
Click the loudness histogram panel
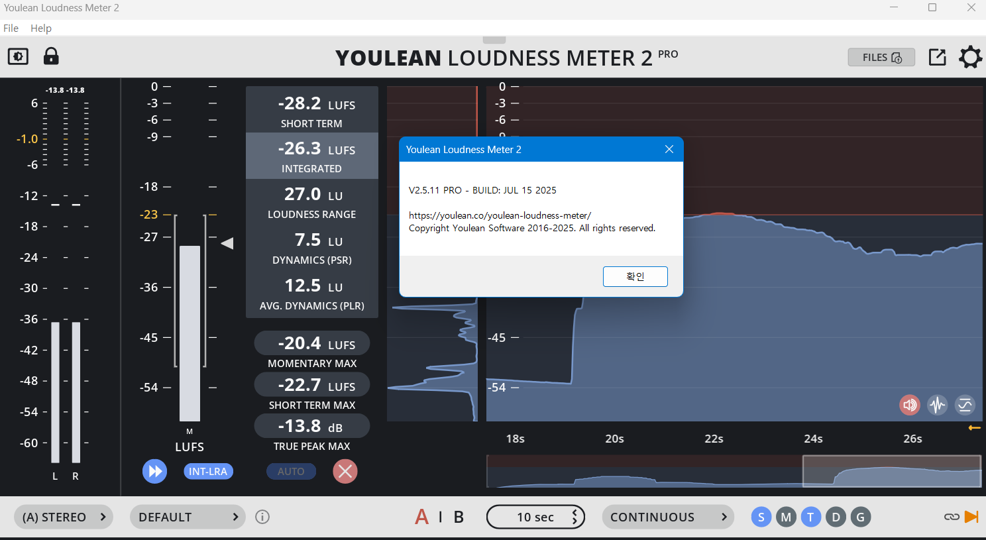[x=432, y=254]
